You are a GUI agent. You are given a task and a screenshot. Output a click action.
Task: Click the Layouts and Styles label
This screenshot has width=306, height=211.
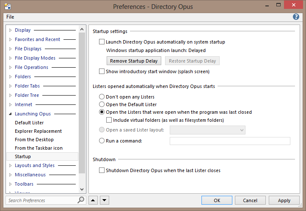click(35, 166)
